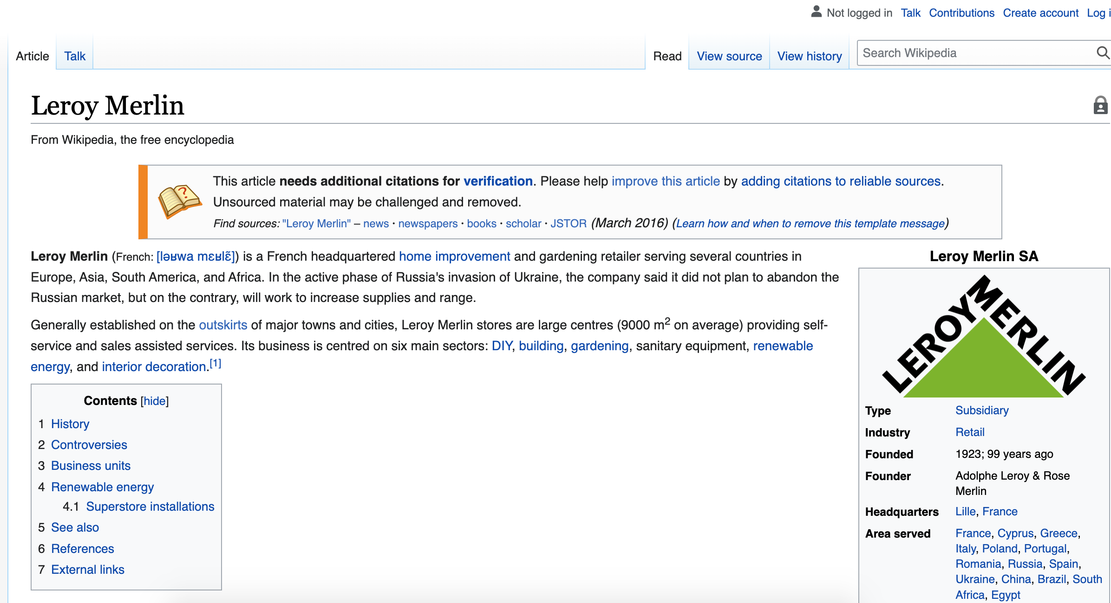Open the View history tab
Screen dimensions: 1111x603
point(810,56)
